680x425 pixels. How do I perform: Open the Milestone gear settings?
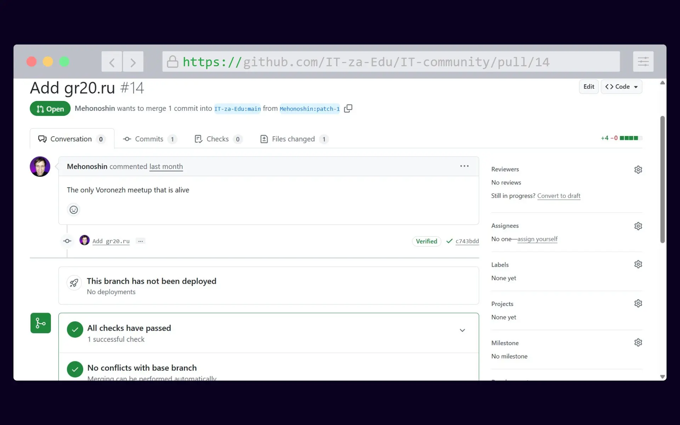click(x=638, y=342)
